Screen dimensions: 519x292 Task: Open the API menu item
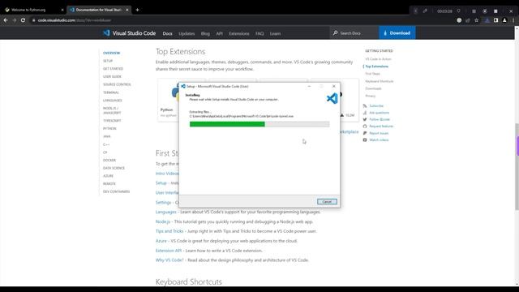[x=220, y=33]
